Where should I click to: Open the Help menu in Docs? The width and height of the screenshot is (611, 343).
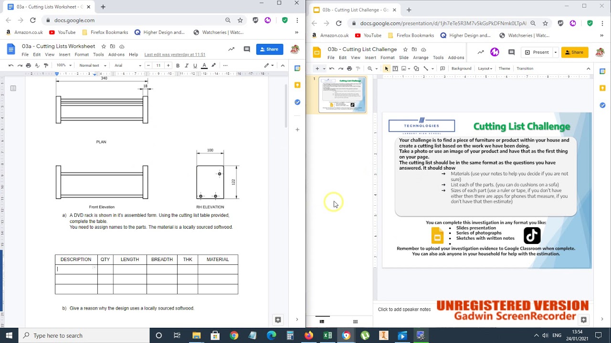tap(133, 55)
